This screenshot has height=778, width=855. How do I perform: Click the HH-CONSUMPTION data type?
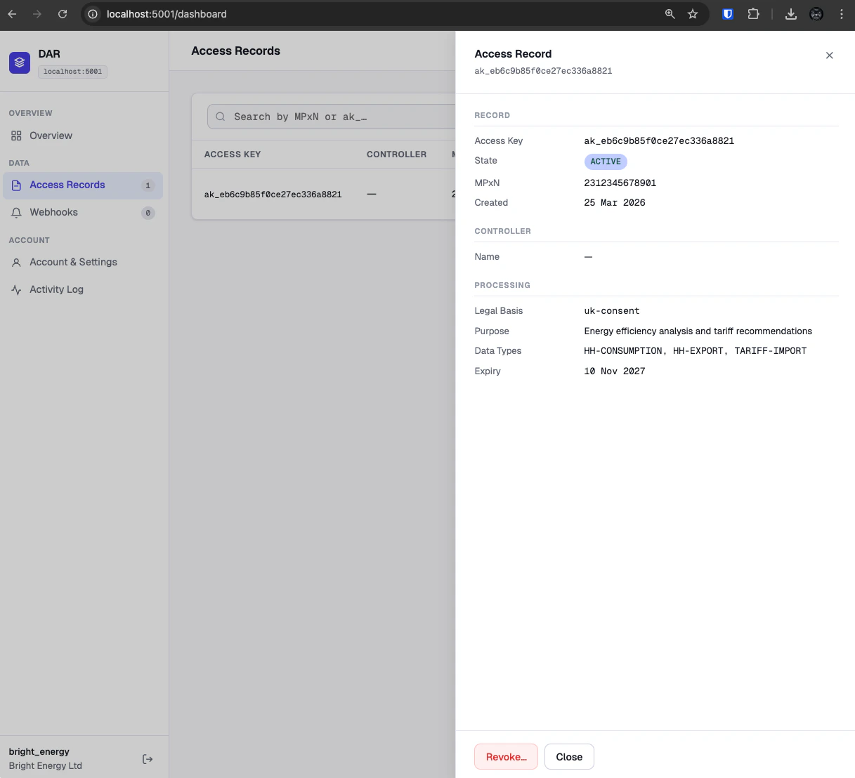623,351
